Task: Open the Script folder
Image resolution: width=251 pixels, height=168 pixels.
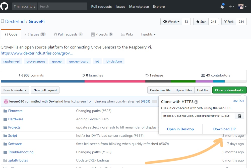Action: tap(13, 136)
